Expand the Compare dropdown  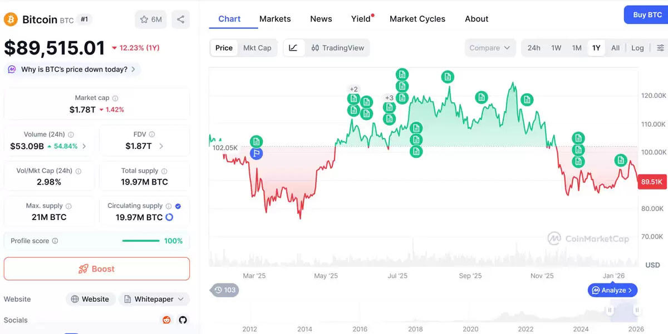(490, 48)
